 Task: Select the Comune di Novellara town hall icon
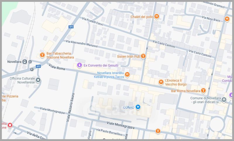(x=224, y=100)
